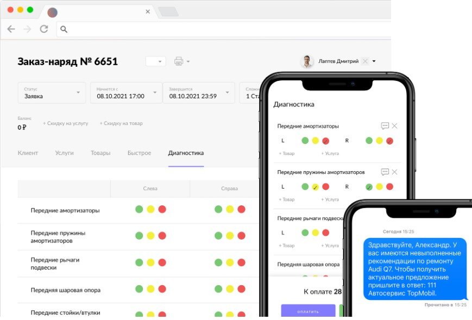
Task: Mark Передняя шаровая опора left side red
Action: point(162,289)
